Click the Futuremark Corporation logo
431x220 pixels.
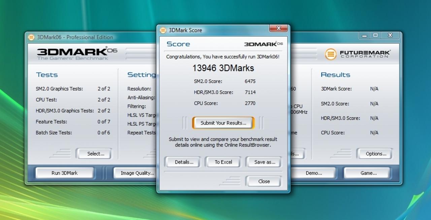tap(358, 54)
